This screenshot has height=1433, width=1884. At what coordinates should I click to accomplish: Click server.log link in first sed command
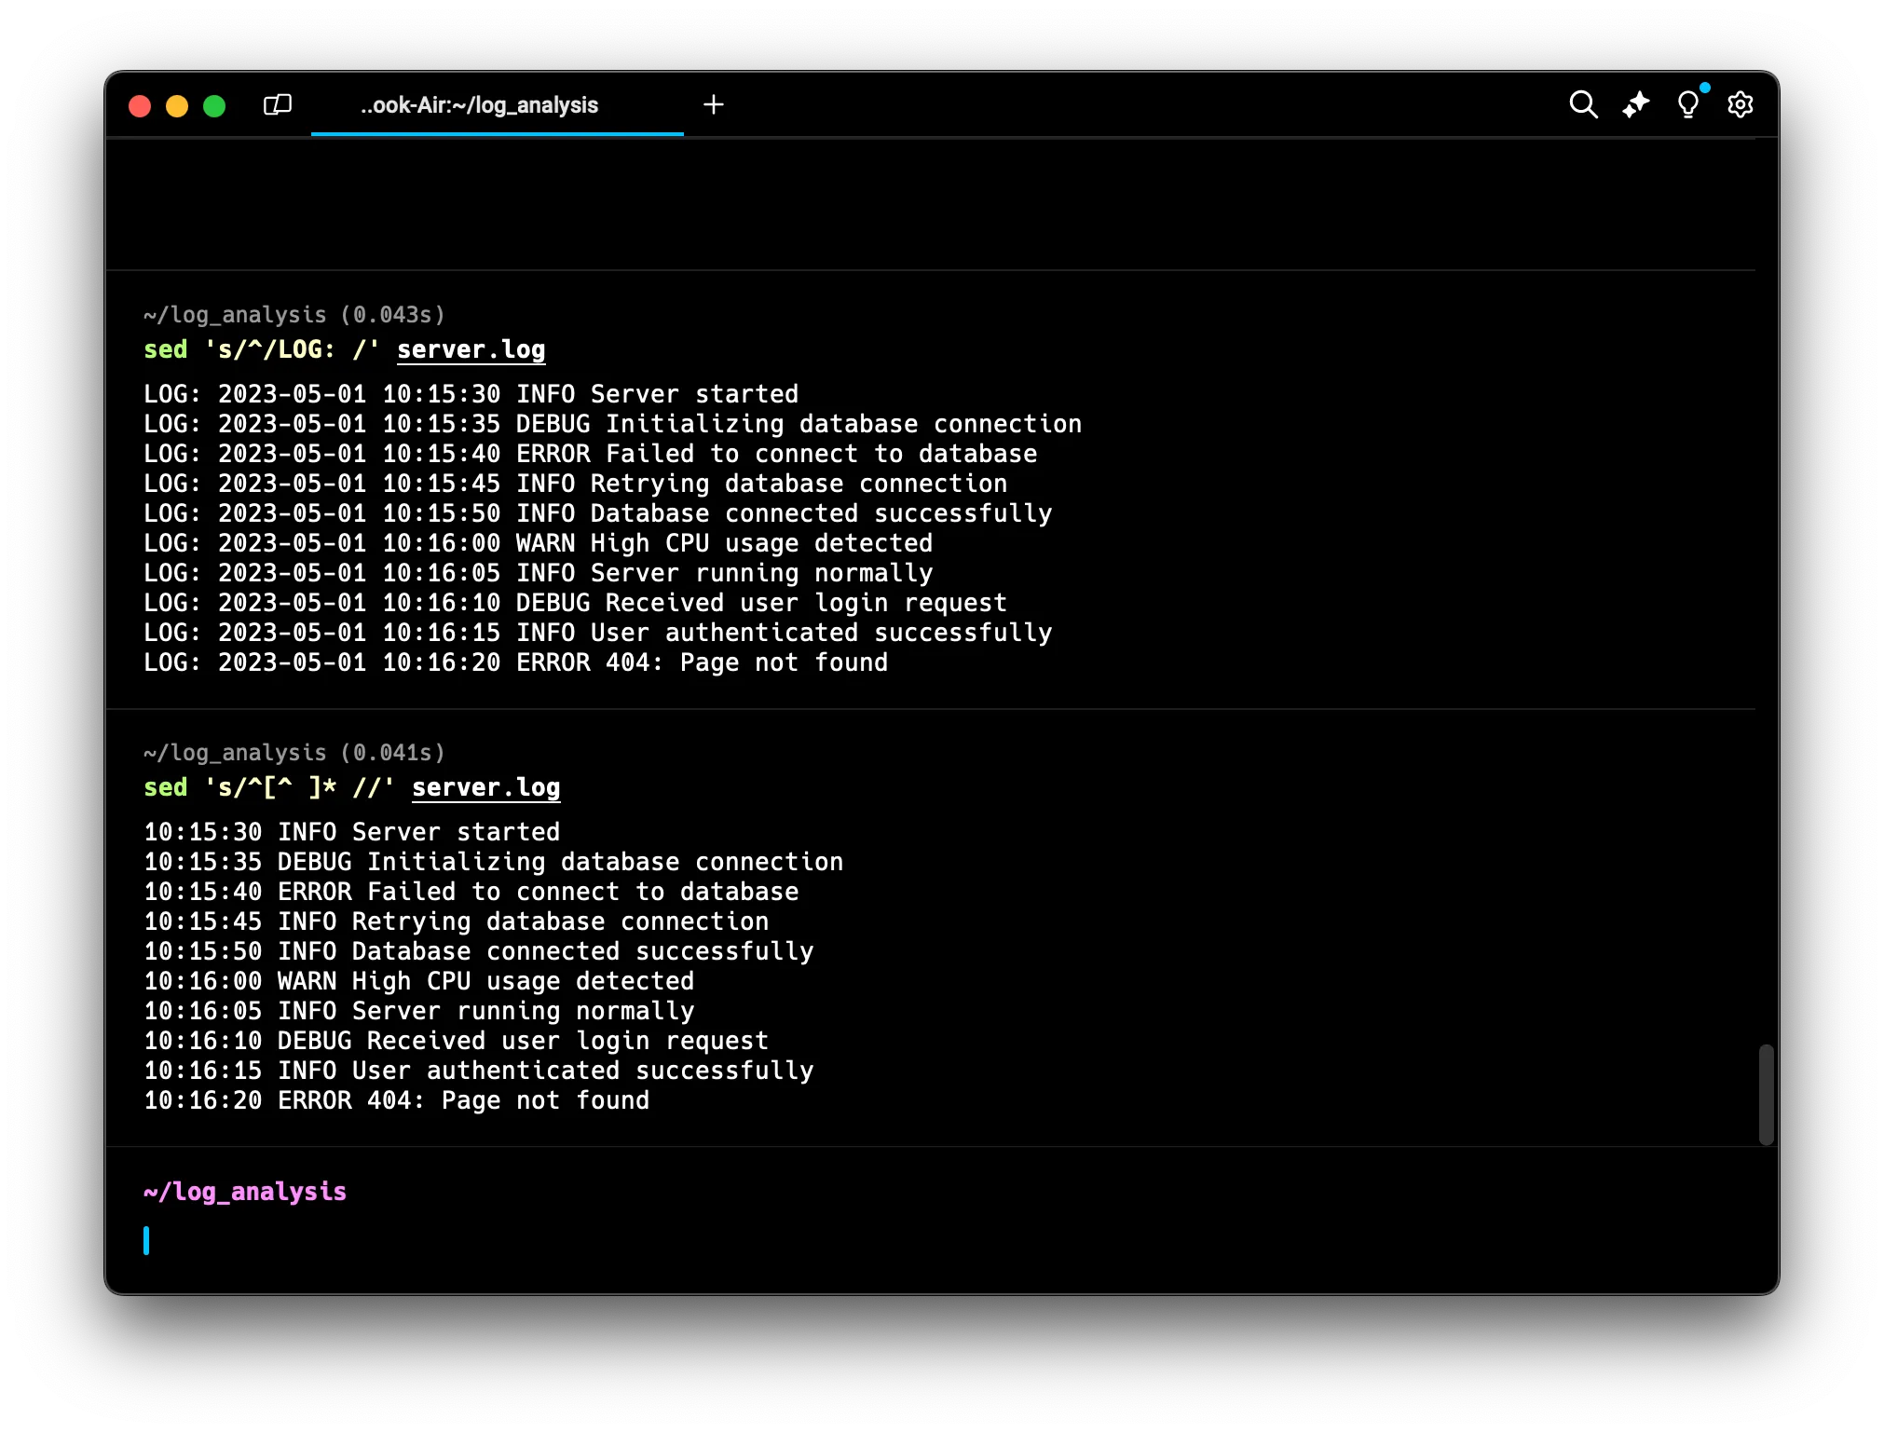coord(471,349)
